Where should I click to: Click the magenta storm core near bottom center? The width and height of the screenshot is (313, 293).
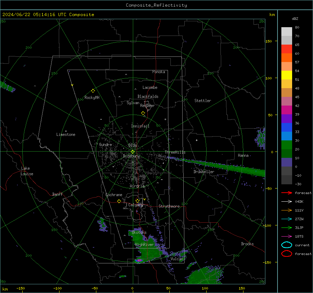tap(139, 260)
